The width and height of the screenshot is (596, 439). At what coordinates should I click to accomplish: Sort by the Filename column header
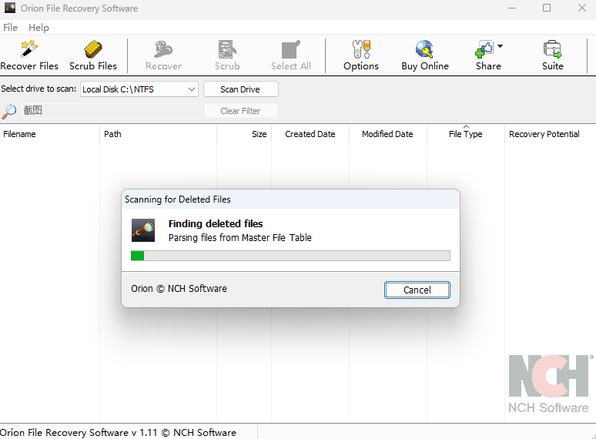pyautogui.click(x=50, y=134)
